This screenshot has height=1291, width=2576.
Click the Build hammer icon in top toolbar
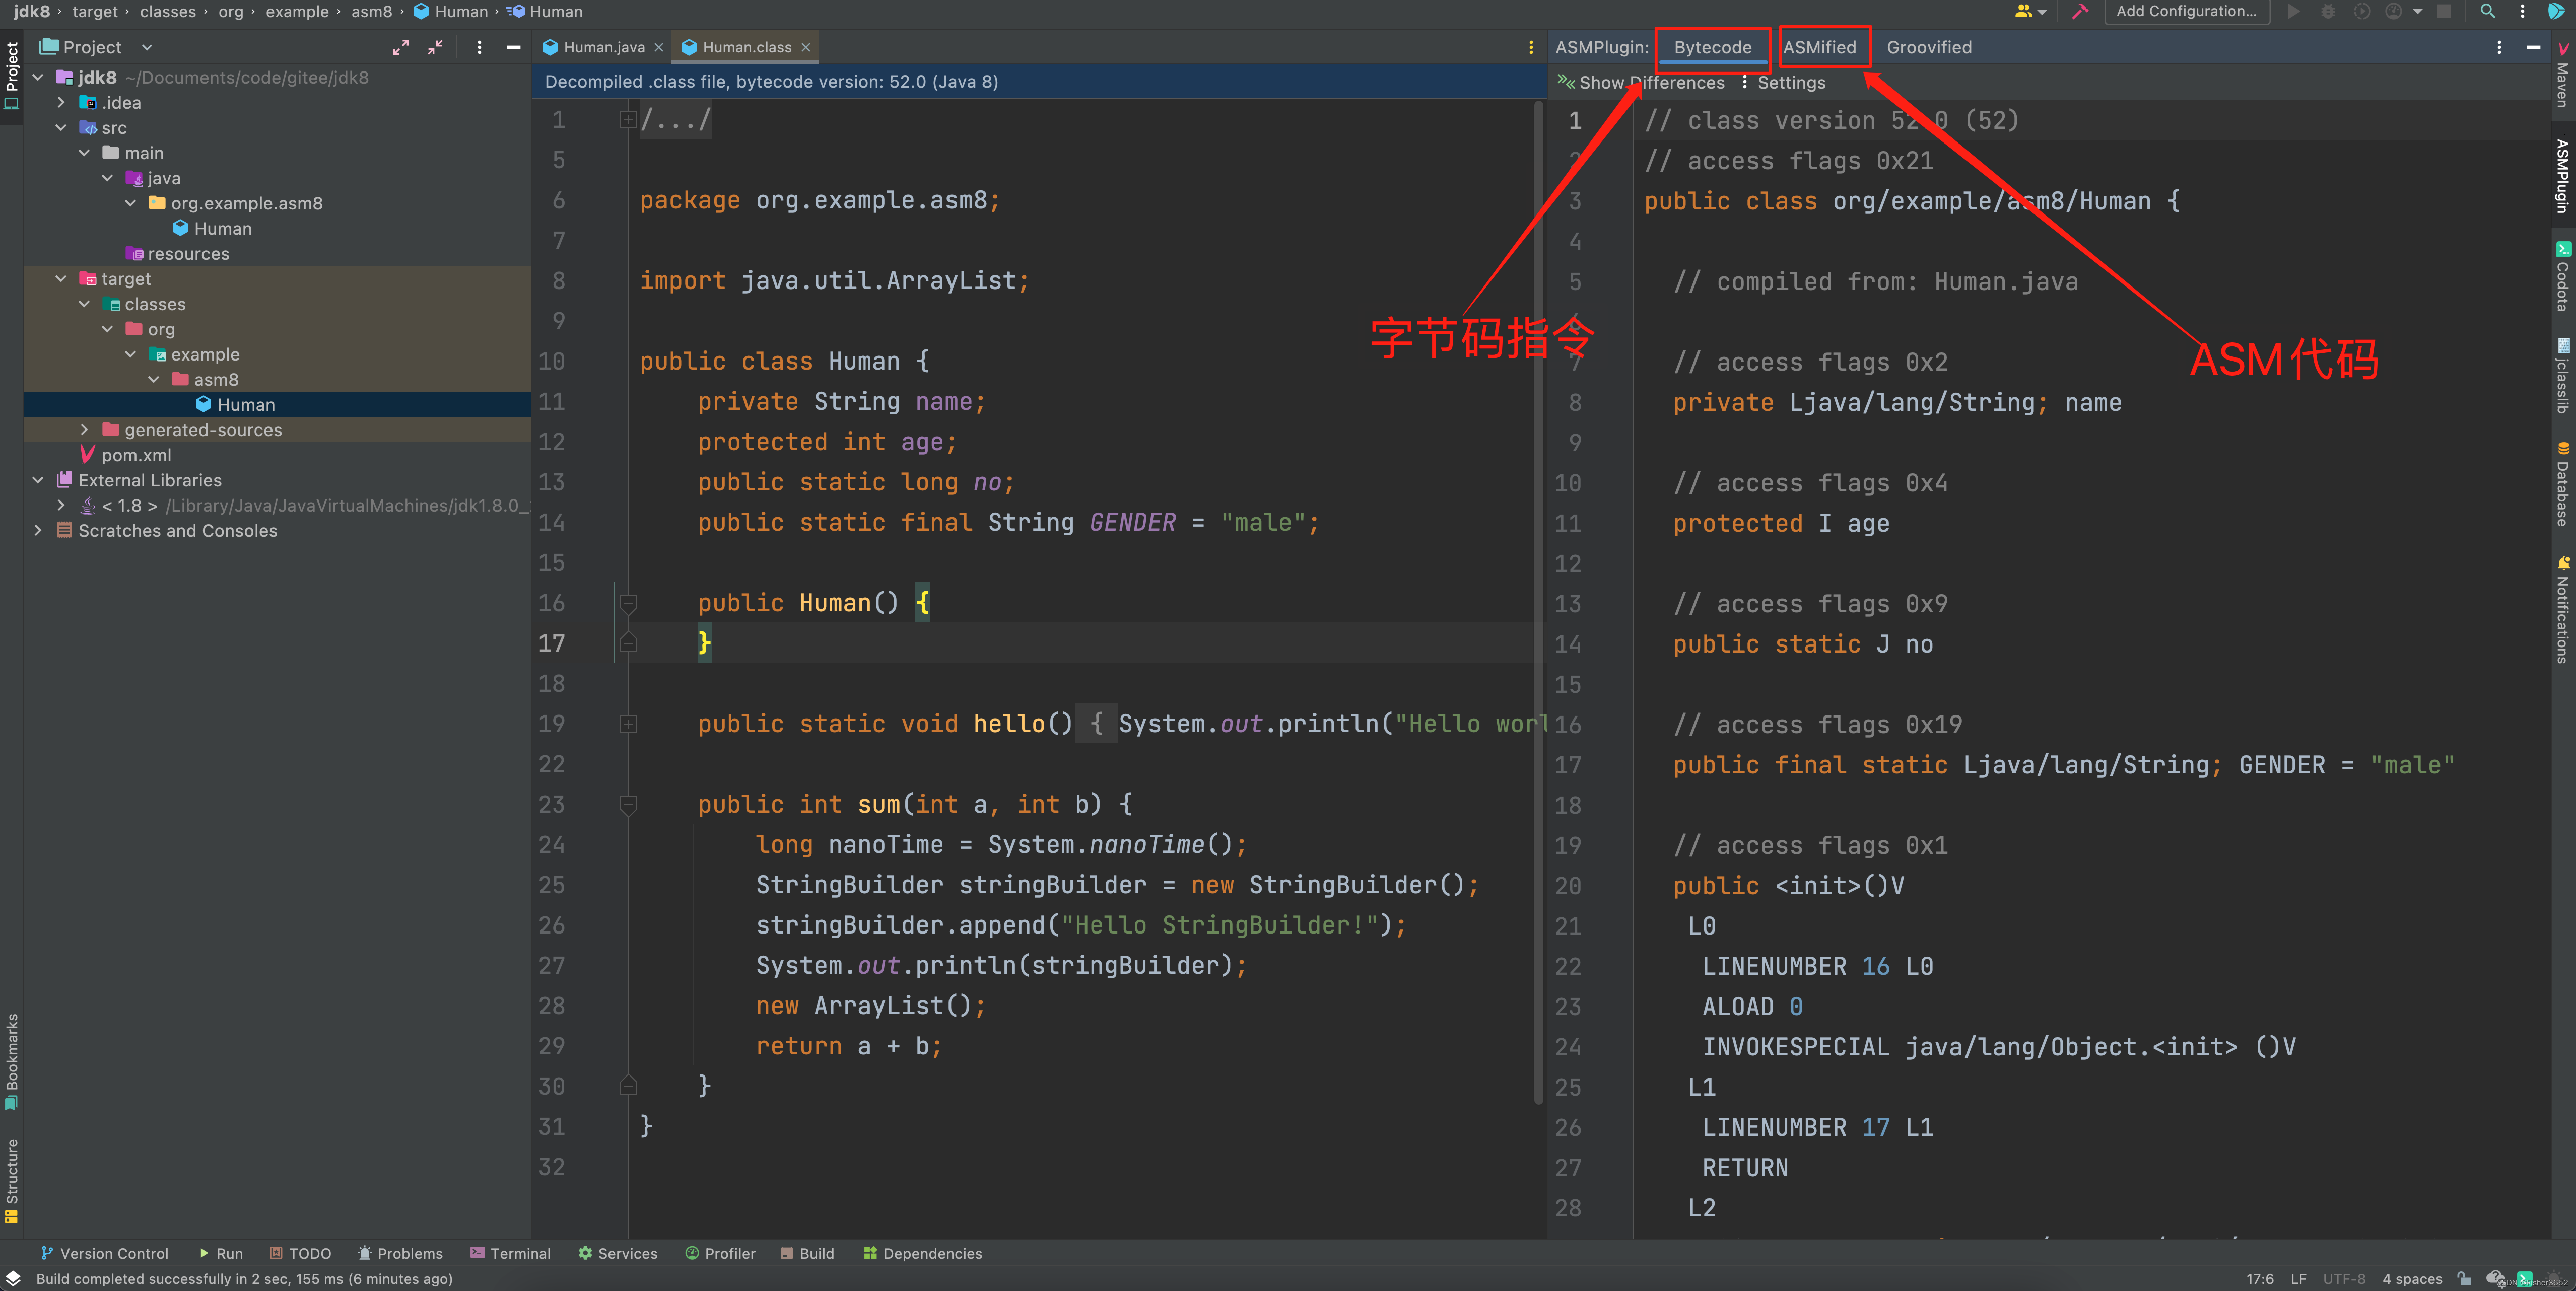2080,11
